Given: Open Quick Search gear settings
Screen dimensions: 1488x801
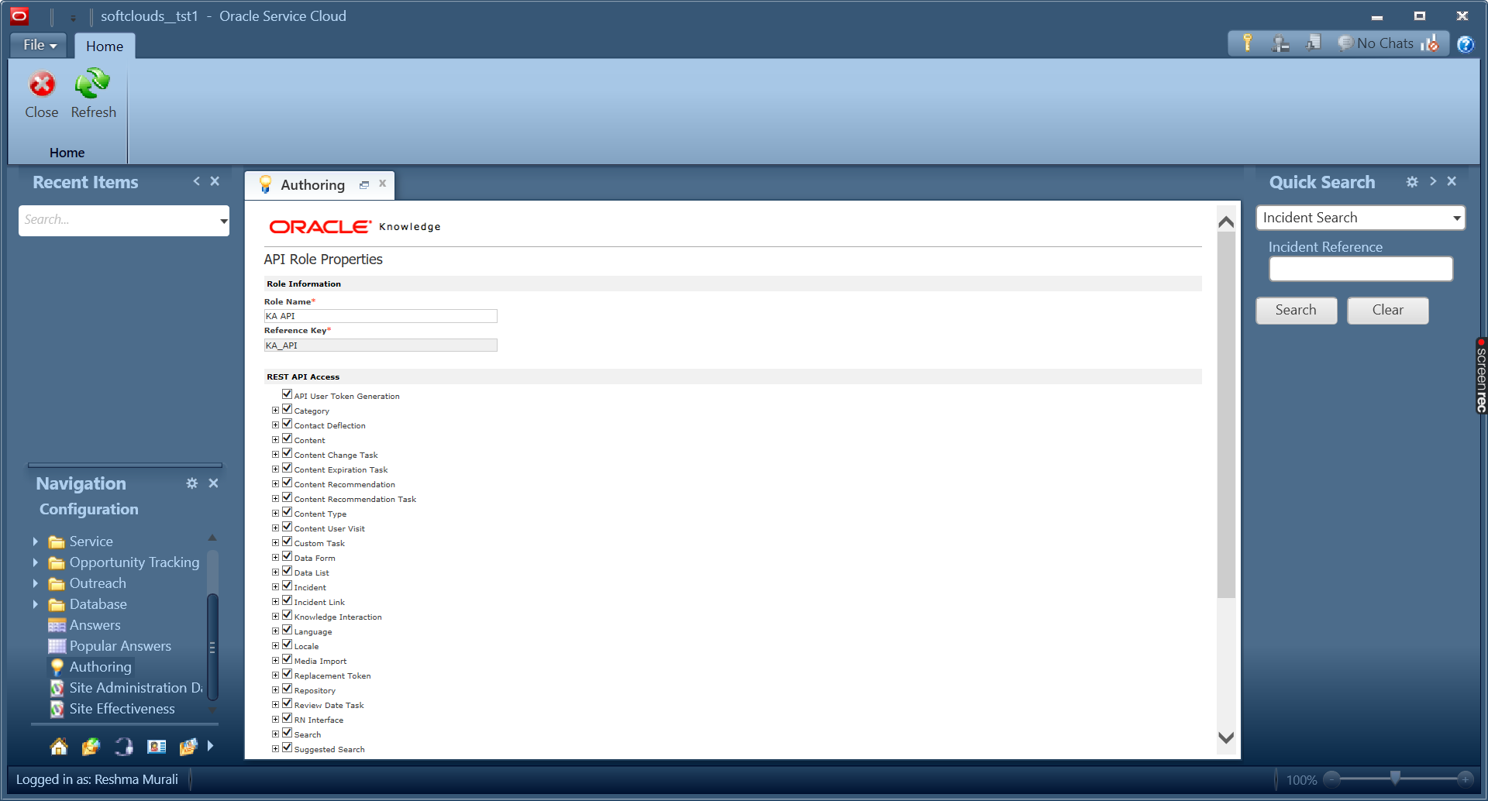Looking at the screenshot, I should point(1412,181).
